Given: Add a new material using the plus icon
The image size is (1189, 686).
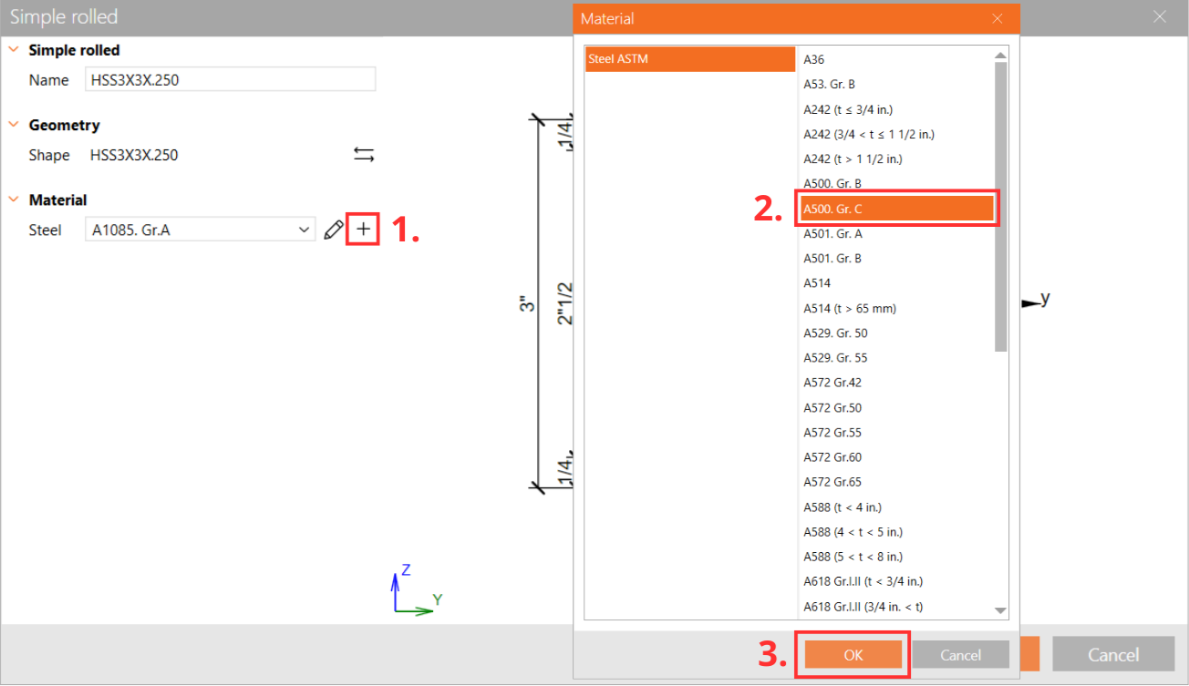Looking at the screenshot, I should click(x=361, y=230).
